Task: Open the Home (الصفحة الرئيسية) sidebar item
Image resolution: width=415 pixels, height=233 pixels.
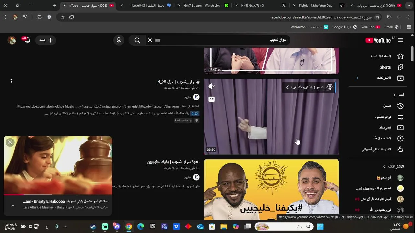Action: pos(386,56)
